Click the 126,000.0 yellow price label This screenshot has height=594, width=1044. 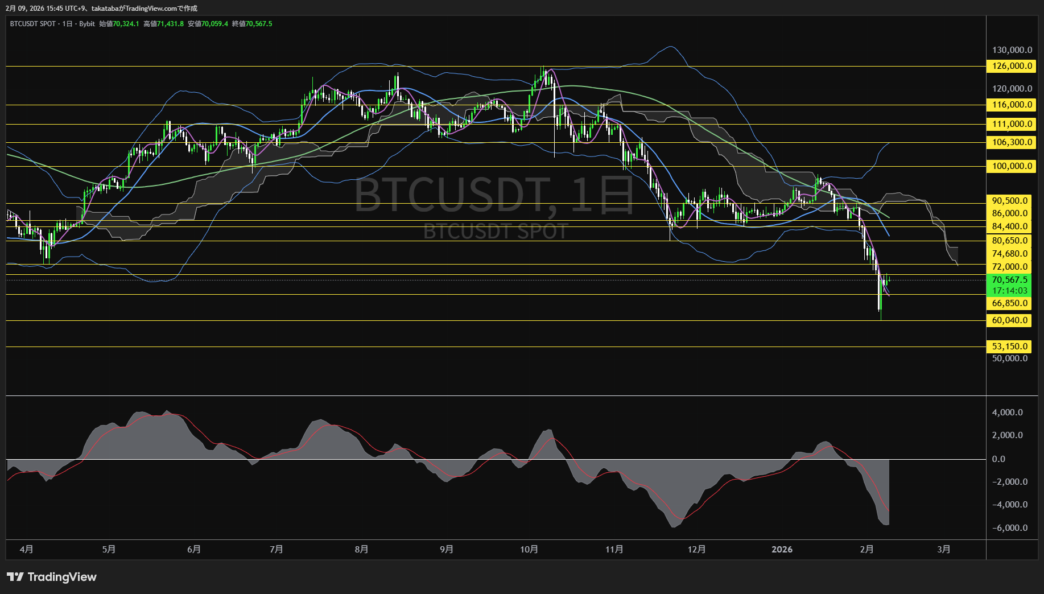click(1012, 66)
